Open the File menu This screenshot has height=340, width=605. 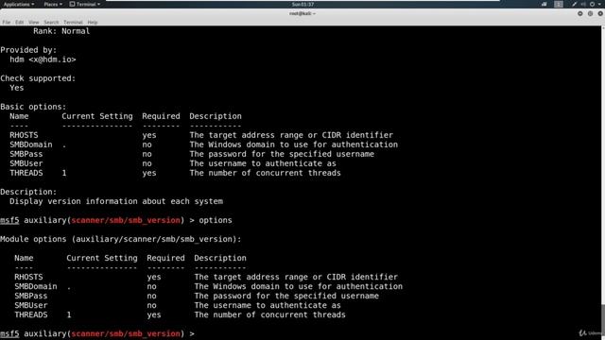pos(7,23)
